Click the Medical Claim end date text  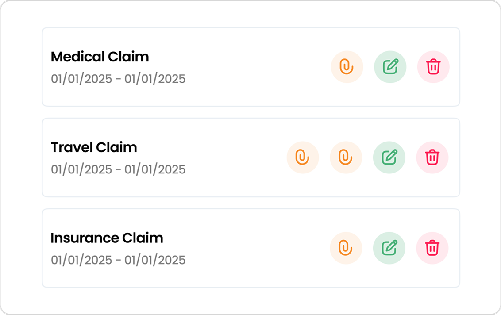(x=155, y=79)
